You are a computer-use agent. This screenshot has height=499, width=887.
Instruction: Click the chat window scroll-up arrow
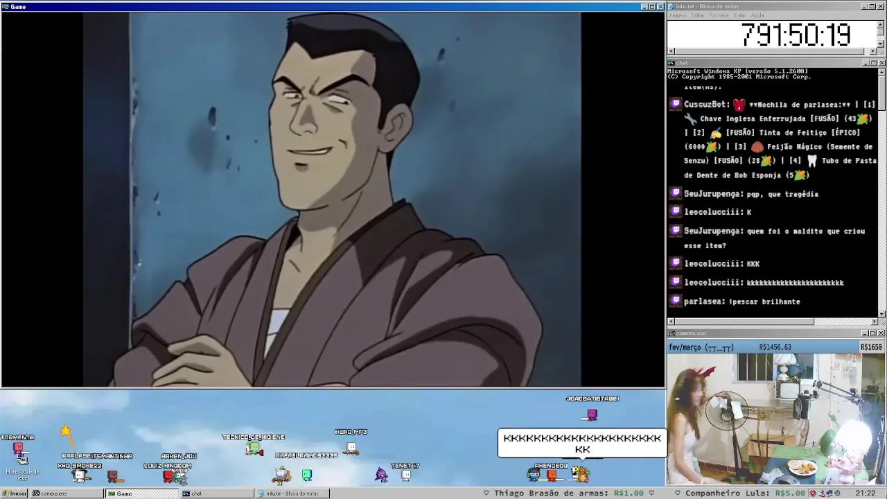coord(881,72)
